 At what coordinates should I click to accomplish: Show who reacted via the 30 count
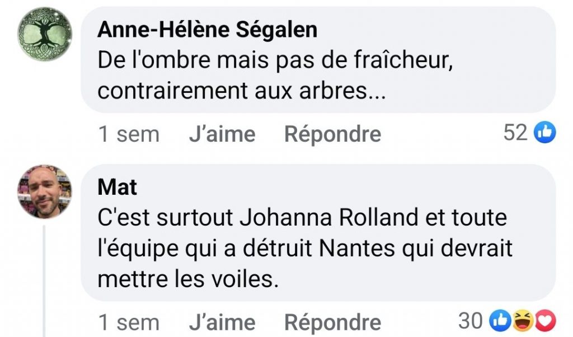[470, 321]
